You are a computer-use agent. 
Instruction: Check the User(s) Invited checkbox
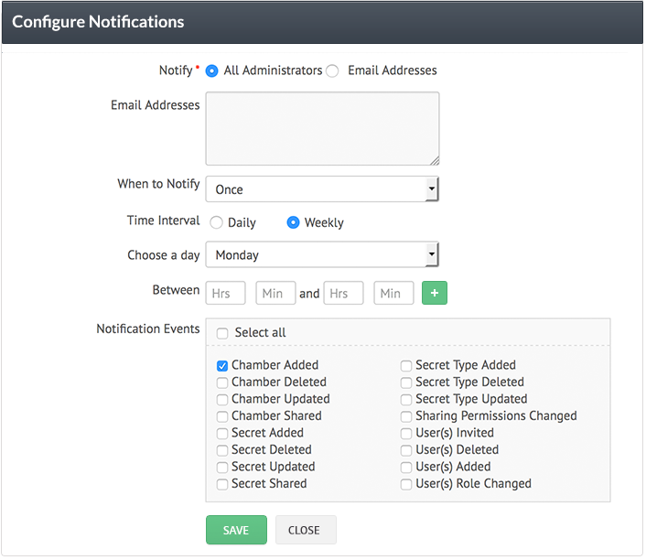(x=406, y=433)
